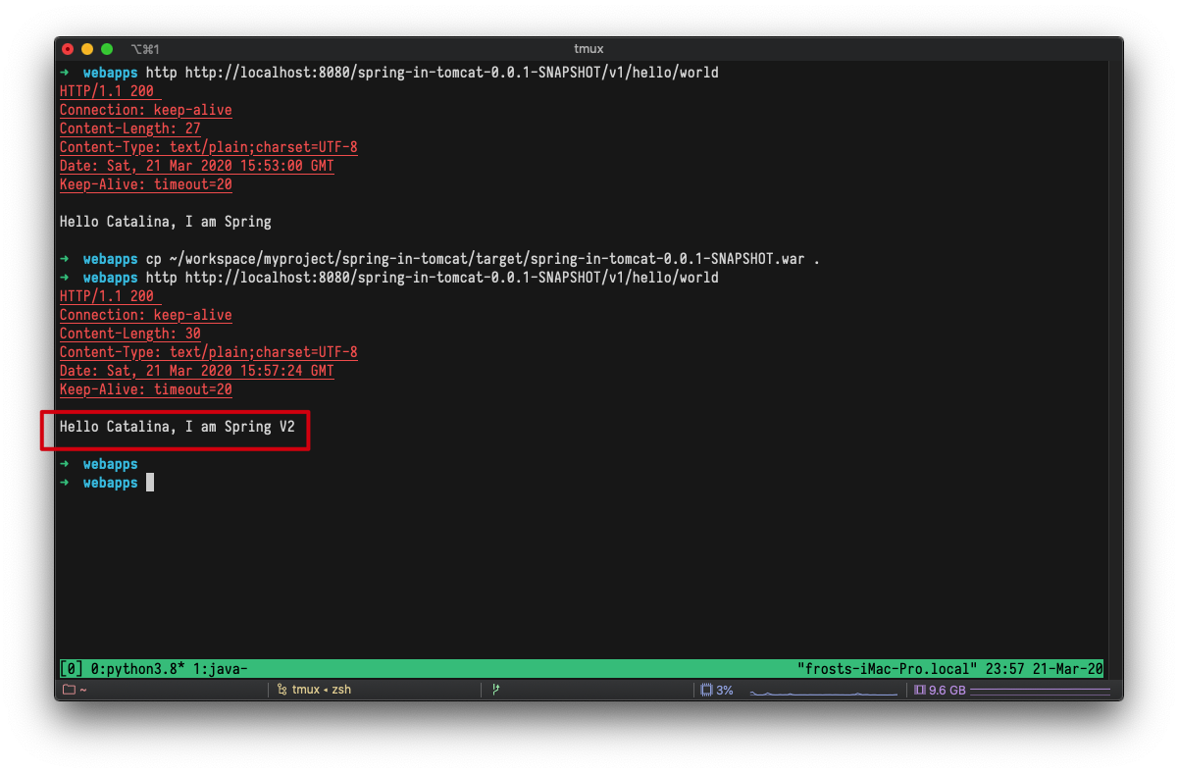Click the Date line showing 15:57:24 GMT
This screenshot has width=1178, height=773.
(196, 371)
